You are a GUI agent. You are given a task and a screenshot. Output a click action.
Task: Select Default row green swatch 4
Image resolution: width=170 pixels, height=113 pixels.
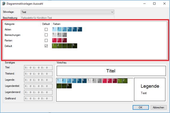coord(70,46)
